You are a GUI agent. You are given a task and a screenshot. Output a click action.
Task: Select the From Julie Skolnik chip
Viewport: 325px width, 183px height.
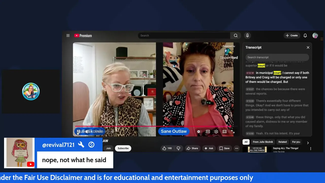263,142
